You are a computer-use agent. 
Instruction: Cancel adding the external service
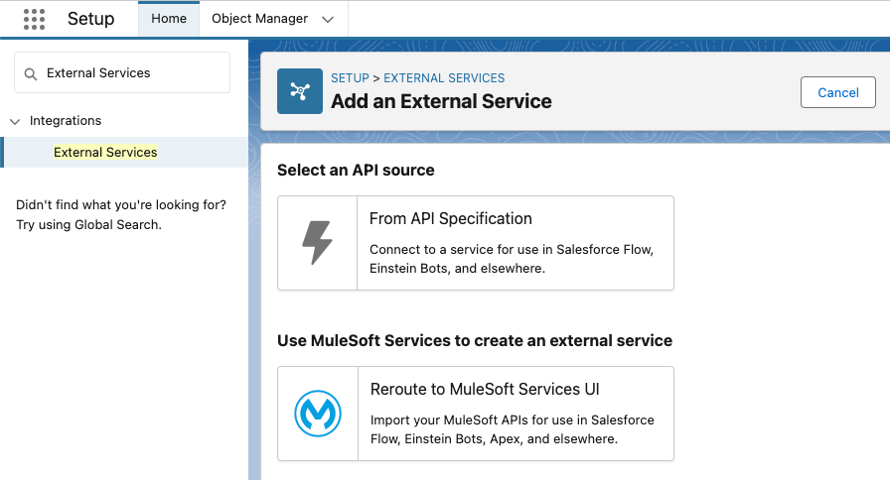[x=837, y=92]
